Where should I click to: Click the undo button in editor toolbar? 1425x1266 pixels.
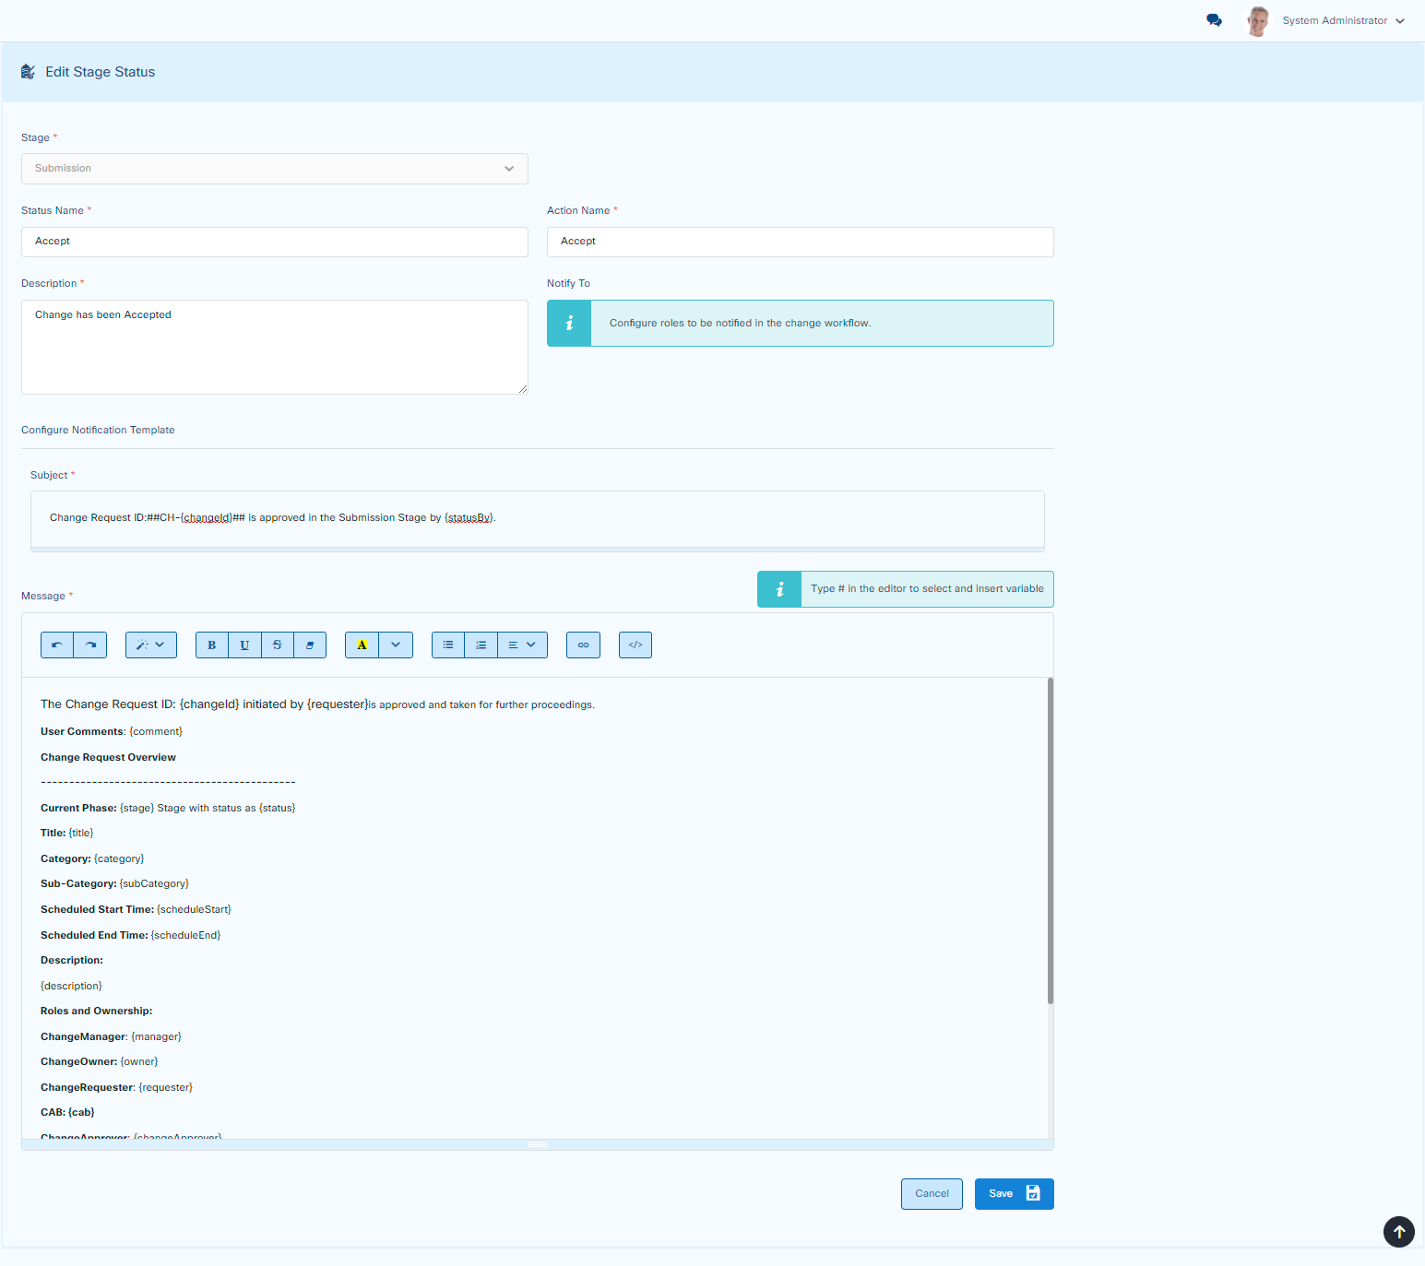(57, 645)
